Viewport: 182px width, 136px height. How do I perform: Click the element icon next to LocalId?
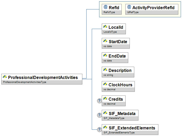(x=105, y=27)
